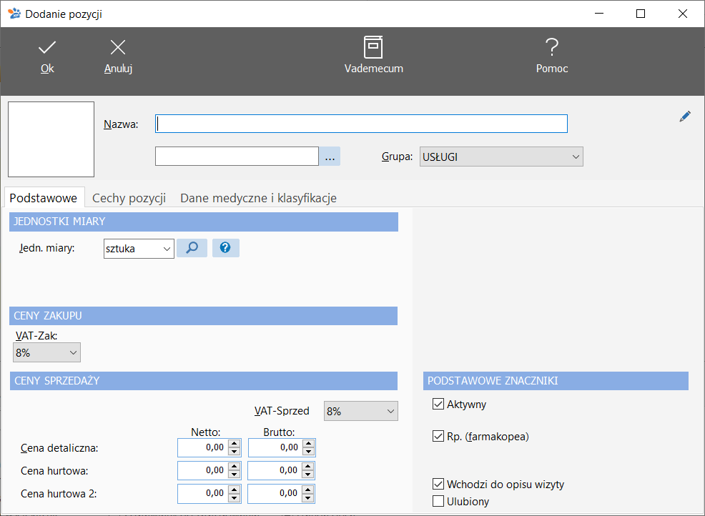The width and height of the screenshot is (705, 516).
Task: Decrease Cena hurtowa 2 Netto with down arrow
Action: click(235, 498)
